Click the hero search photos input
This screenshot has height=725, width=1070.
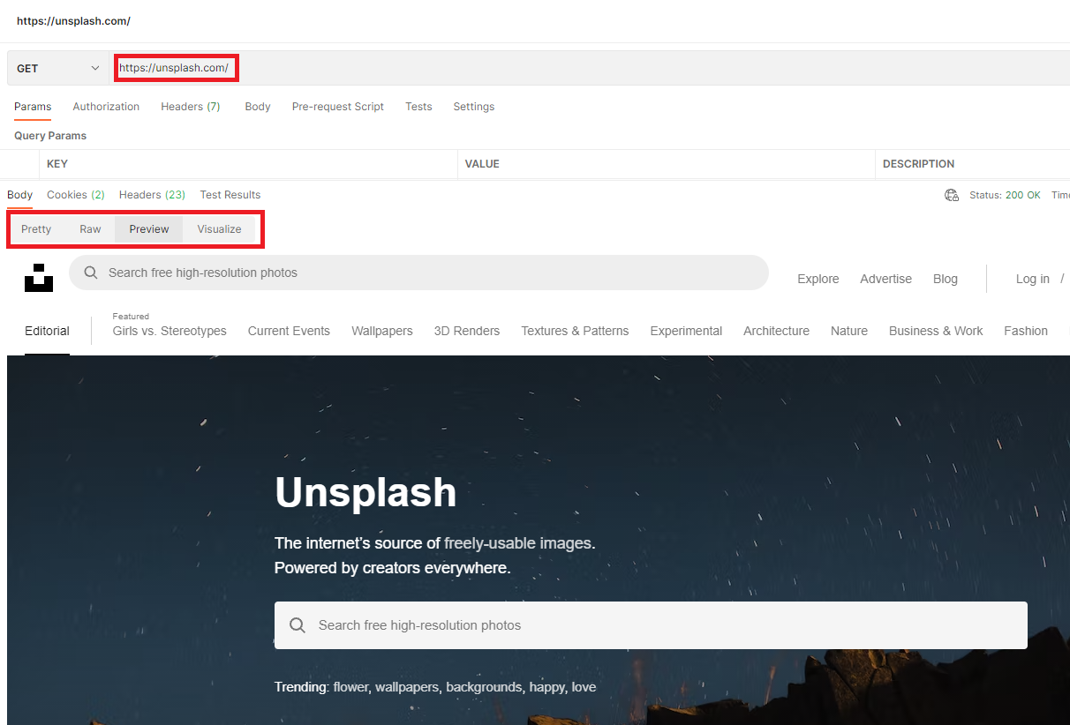tap(651, 625)
